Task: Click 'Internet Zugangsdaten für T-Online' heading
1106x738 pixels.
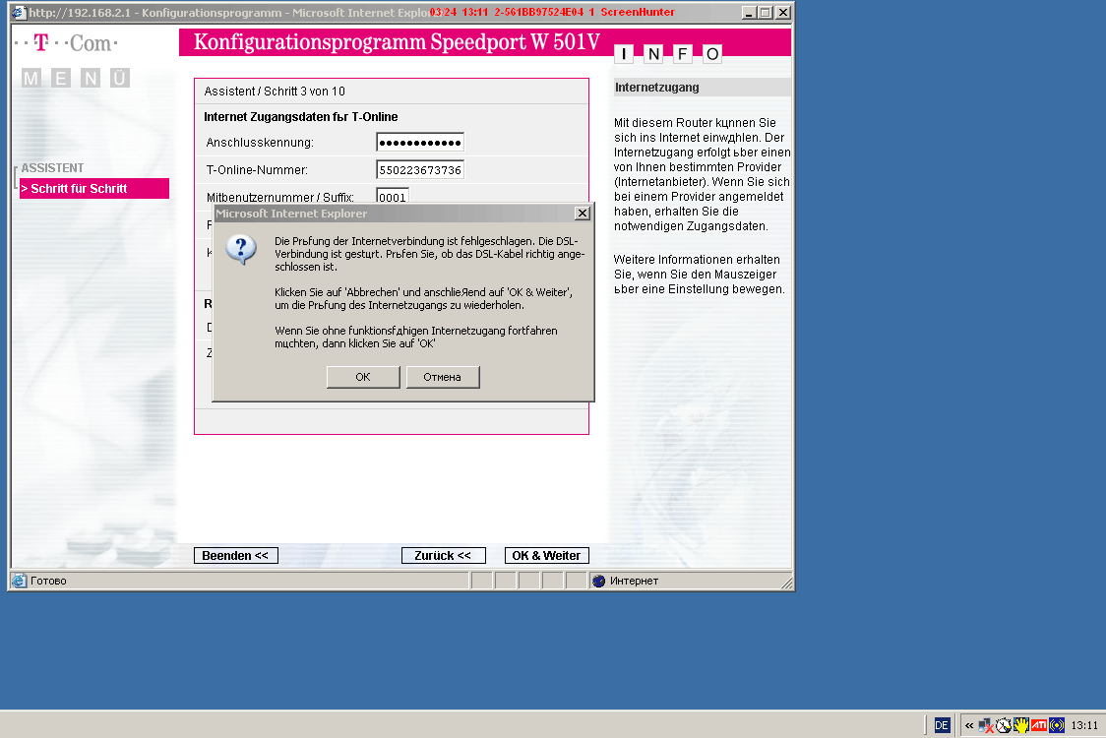Action: [300, 117]
